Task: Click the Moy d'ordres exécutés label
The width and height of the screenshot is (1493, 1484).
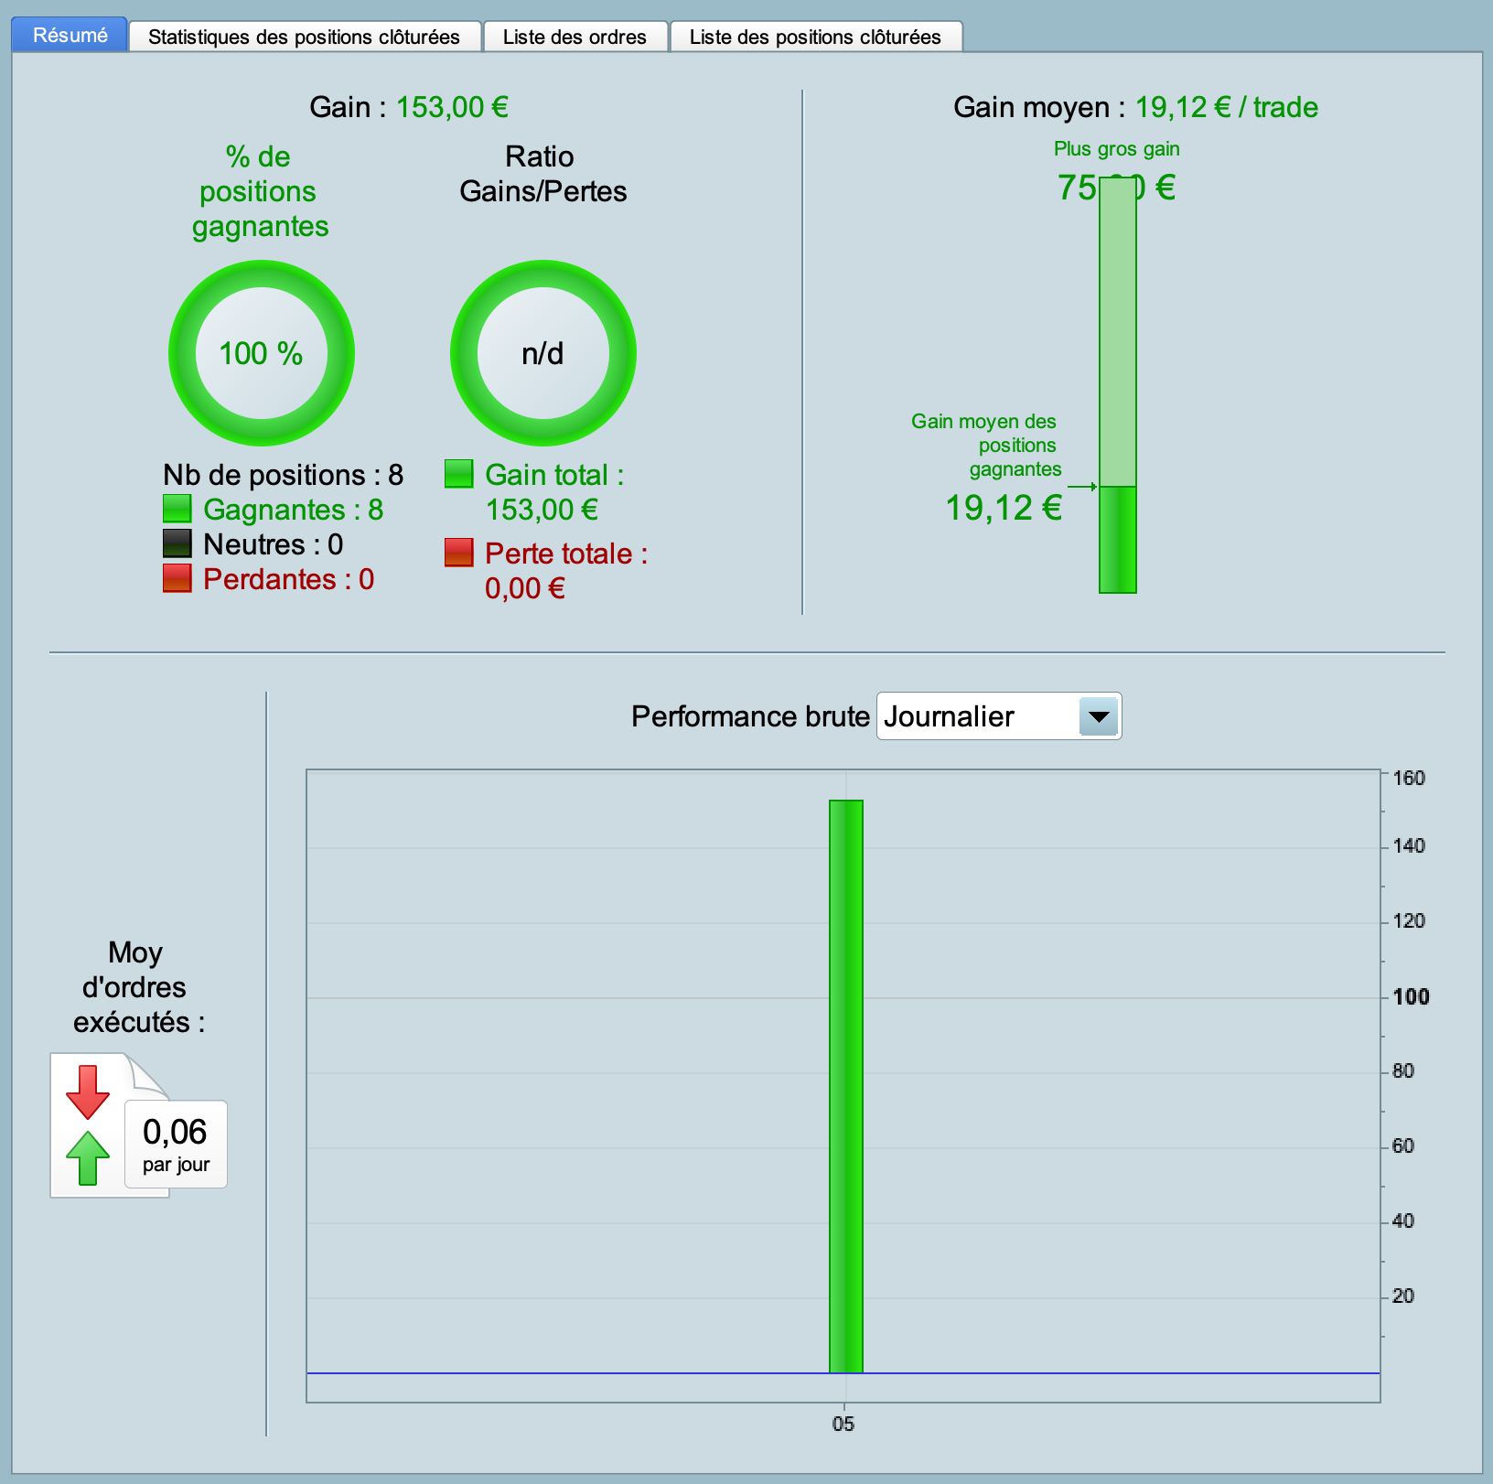Action: [x=137, y=987]
